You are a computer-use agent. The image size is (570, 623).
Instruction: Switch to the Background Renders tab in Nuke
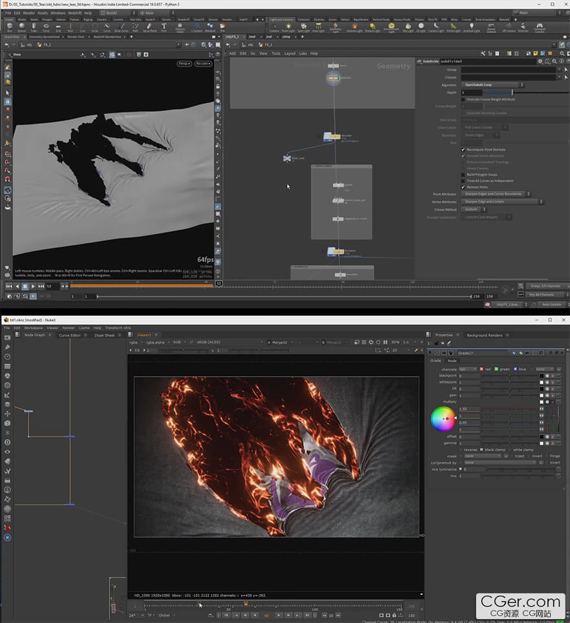coord(484,335)
